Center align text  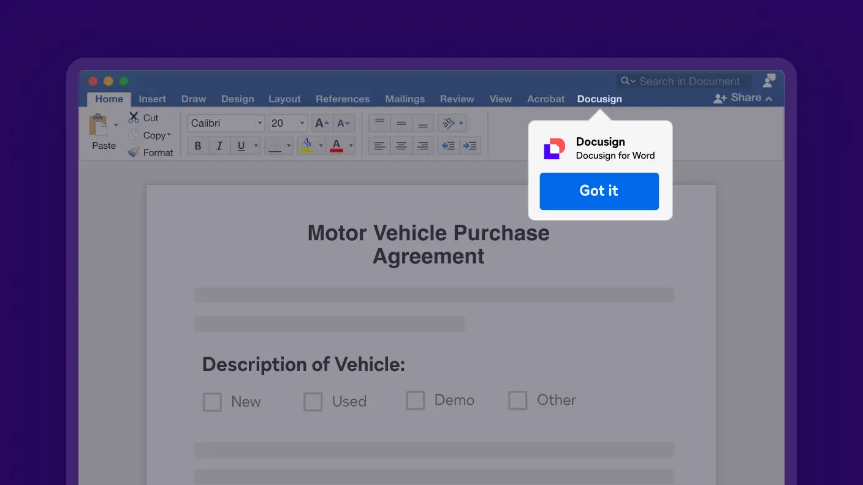pos(401,146)
